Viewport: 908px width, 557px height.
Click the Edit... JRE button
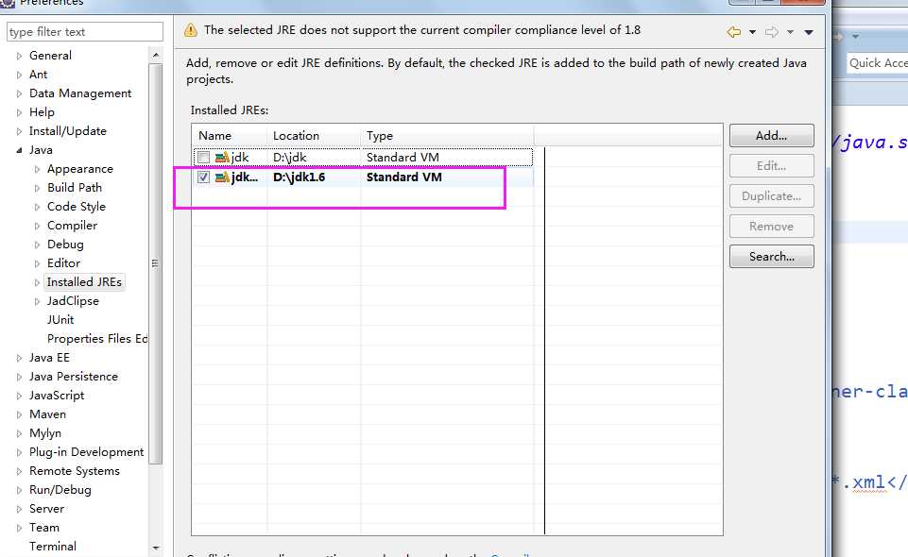coord(771,165)
